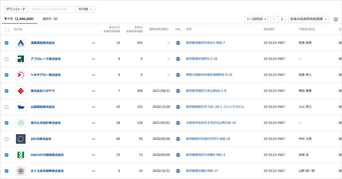Go to next page with arrow icon

[x=282, y=19]
